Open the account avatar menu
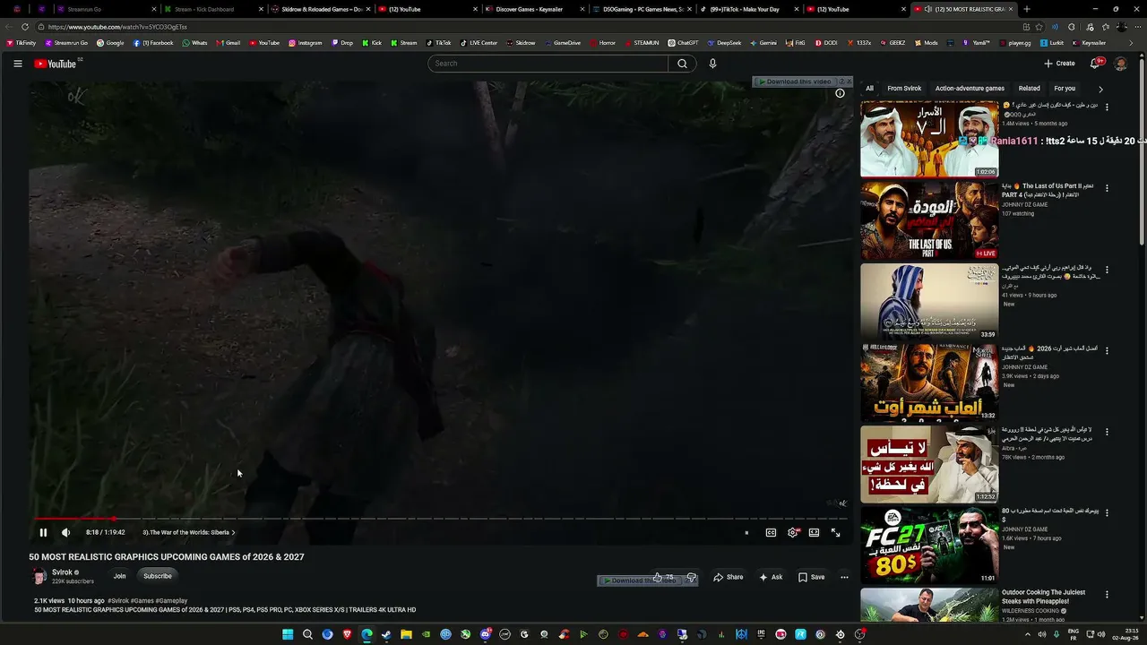Image resolution: width=1147 pixels, height=645 pixels. pos(1120,64)
